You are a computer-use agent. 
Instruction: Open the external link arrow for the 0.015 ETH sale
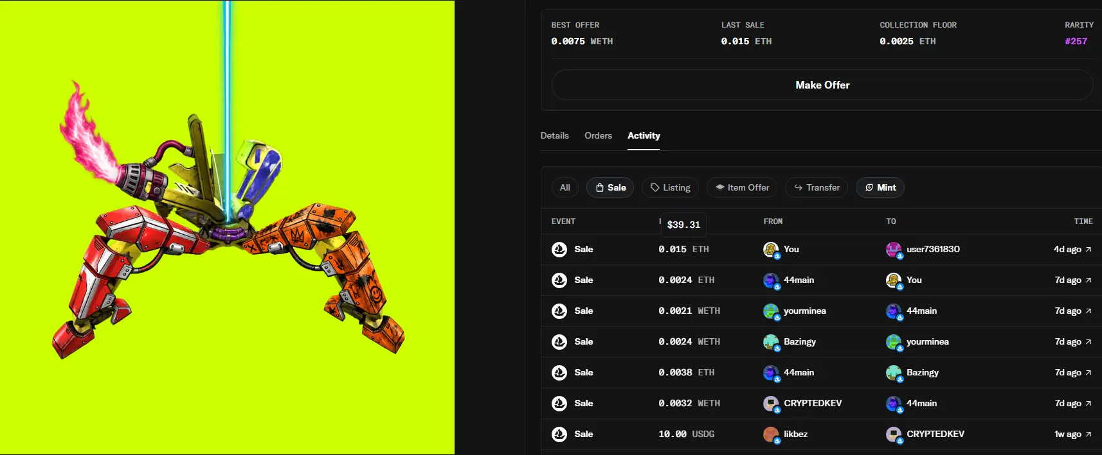1088,250
